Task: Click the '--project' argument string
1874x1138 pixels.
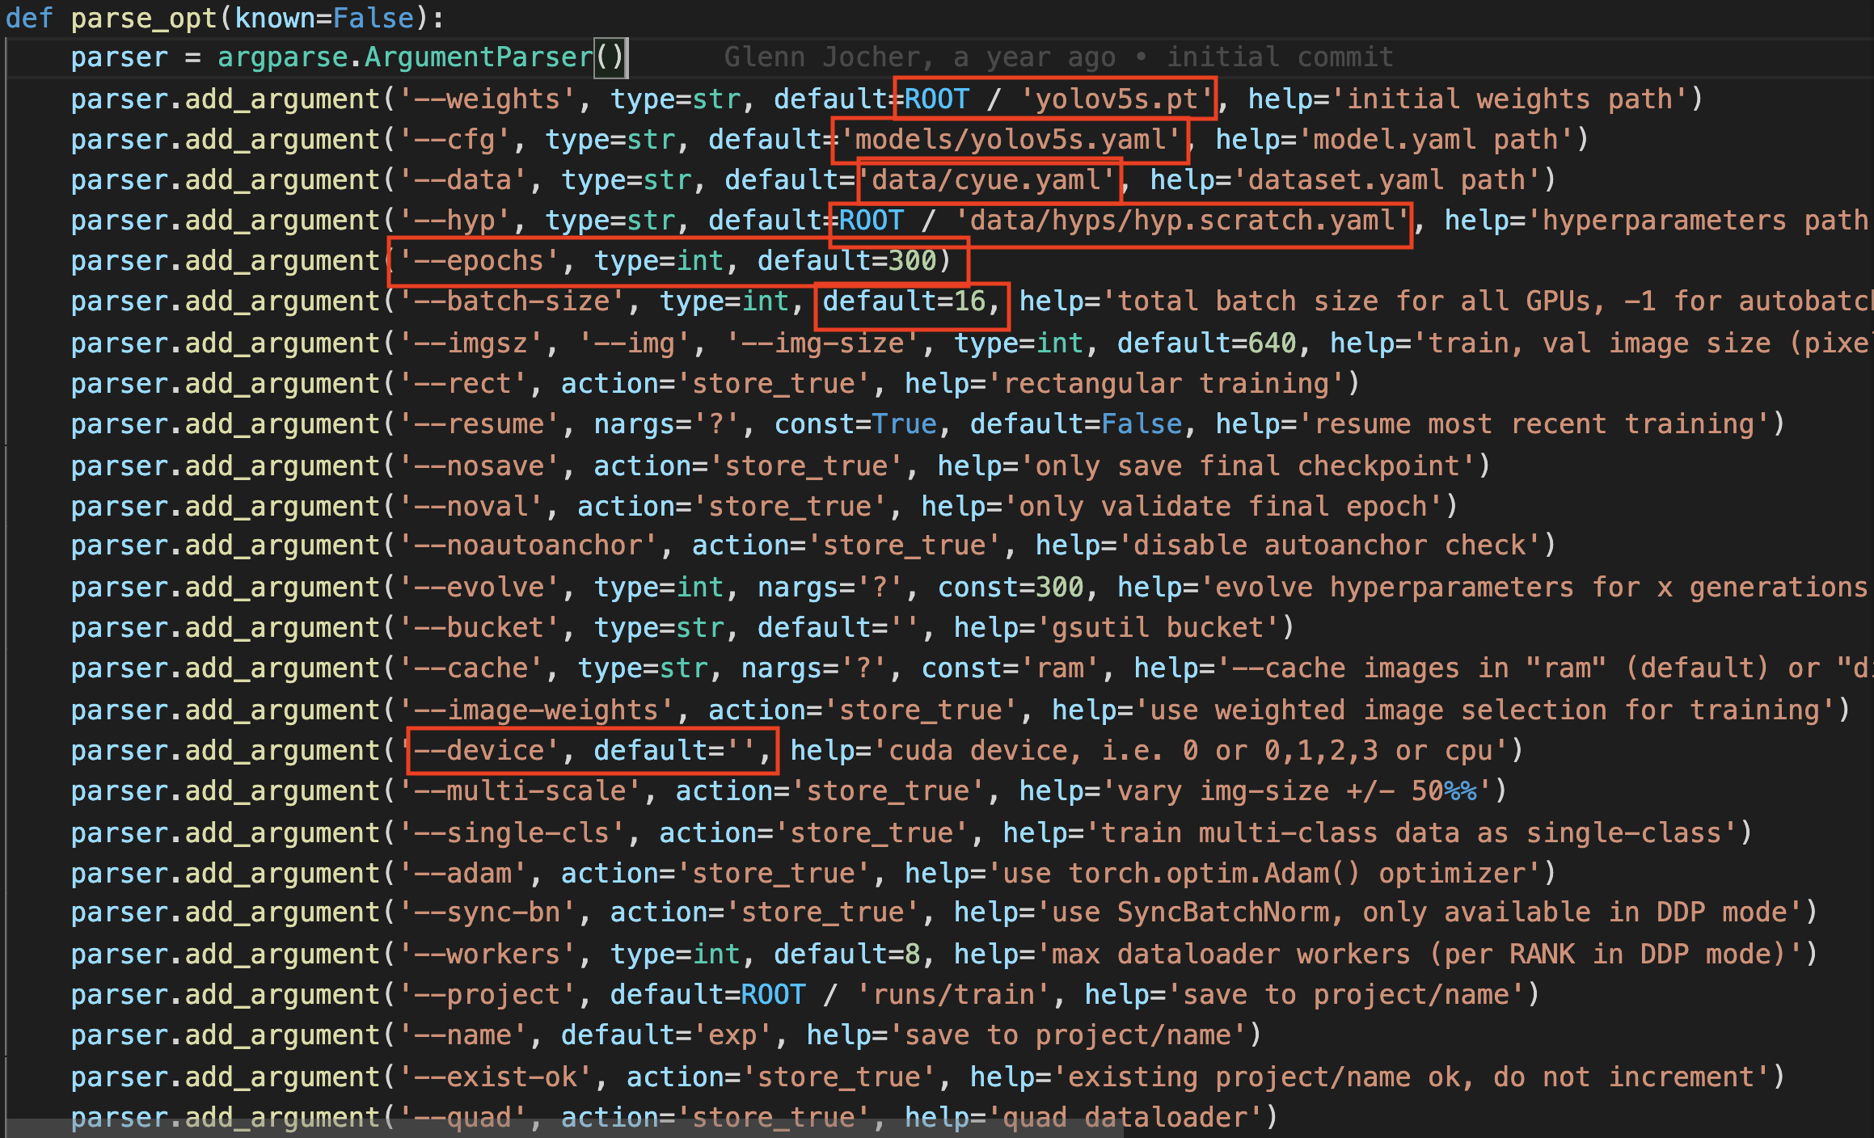Action: coord(487,995)
